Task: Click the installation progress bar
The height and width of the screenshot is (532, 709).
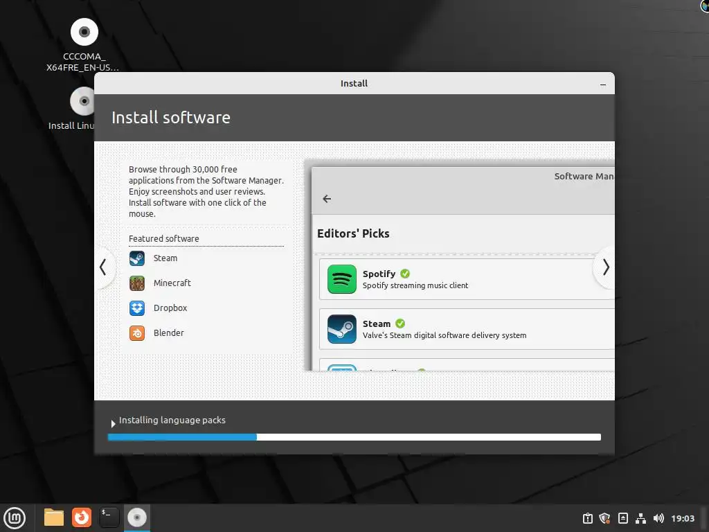Action: click(x=354, y=437)
